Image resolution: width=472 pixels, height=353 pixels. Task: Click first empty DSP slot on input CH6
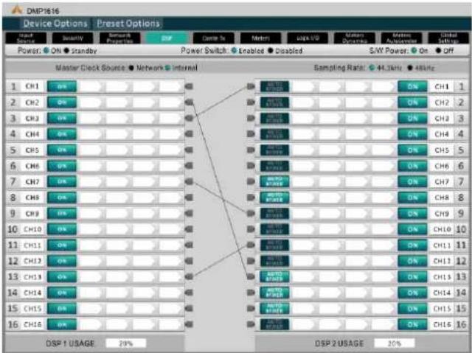click(x=91, y=166)
